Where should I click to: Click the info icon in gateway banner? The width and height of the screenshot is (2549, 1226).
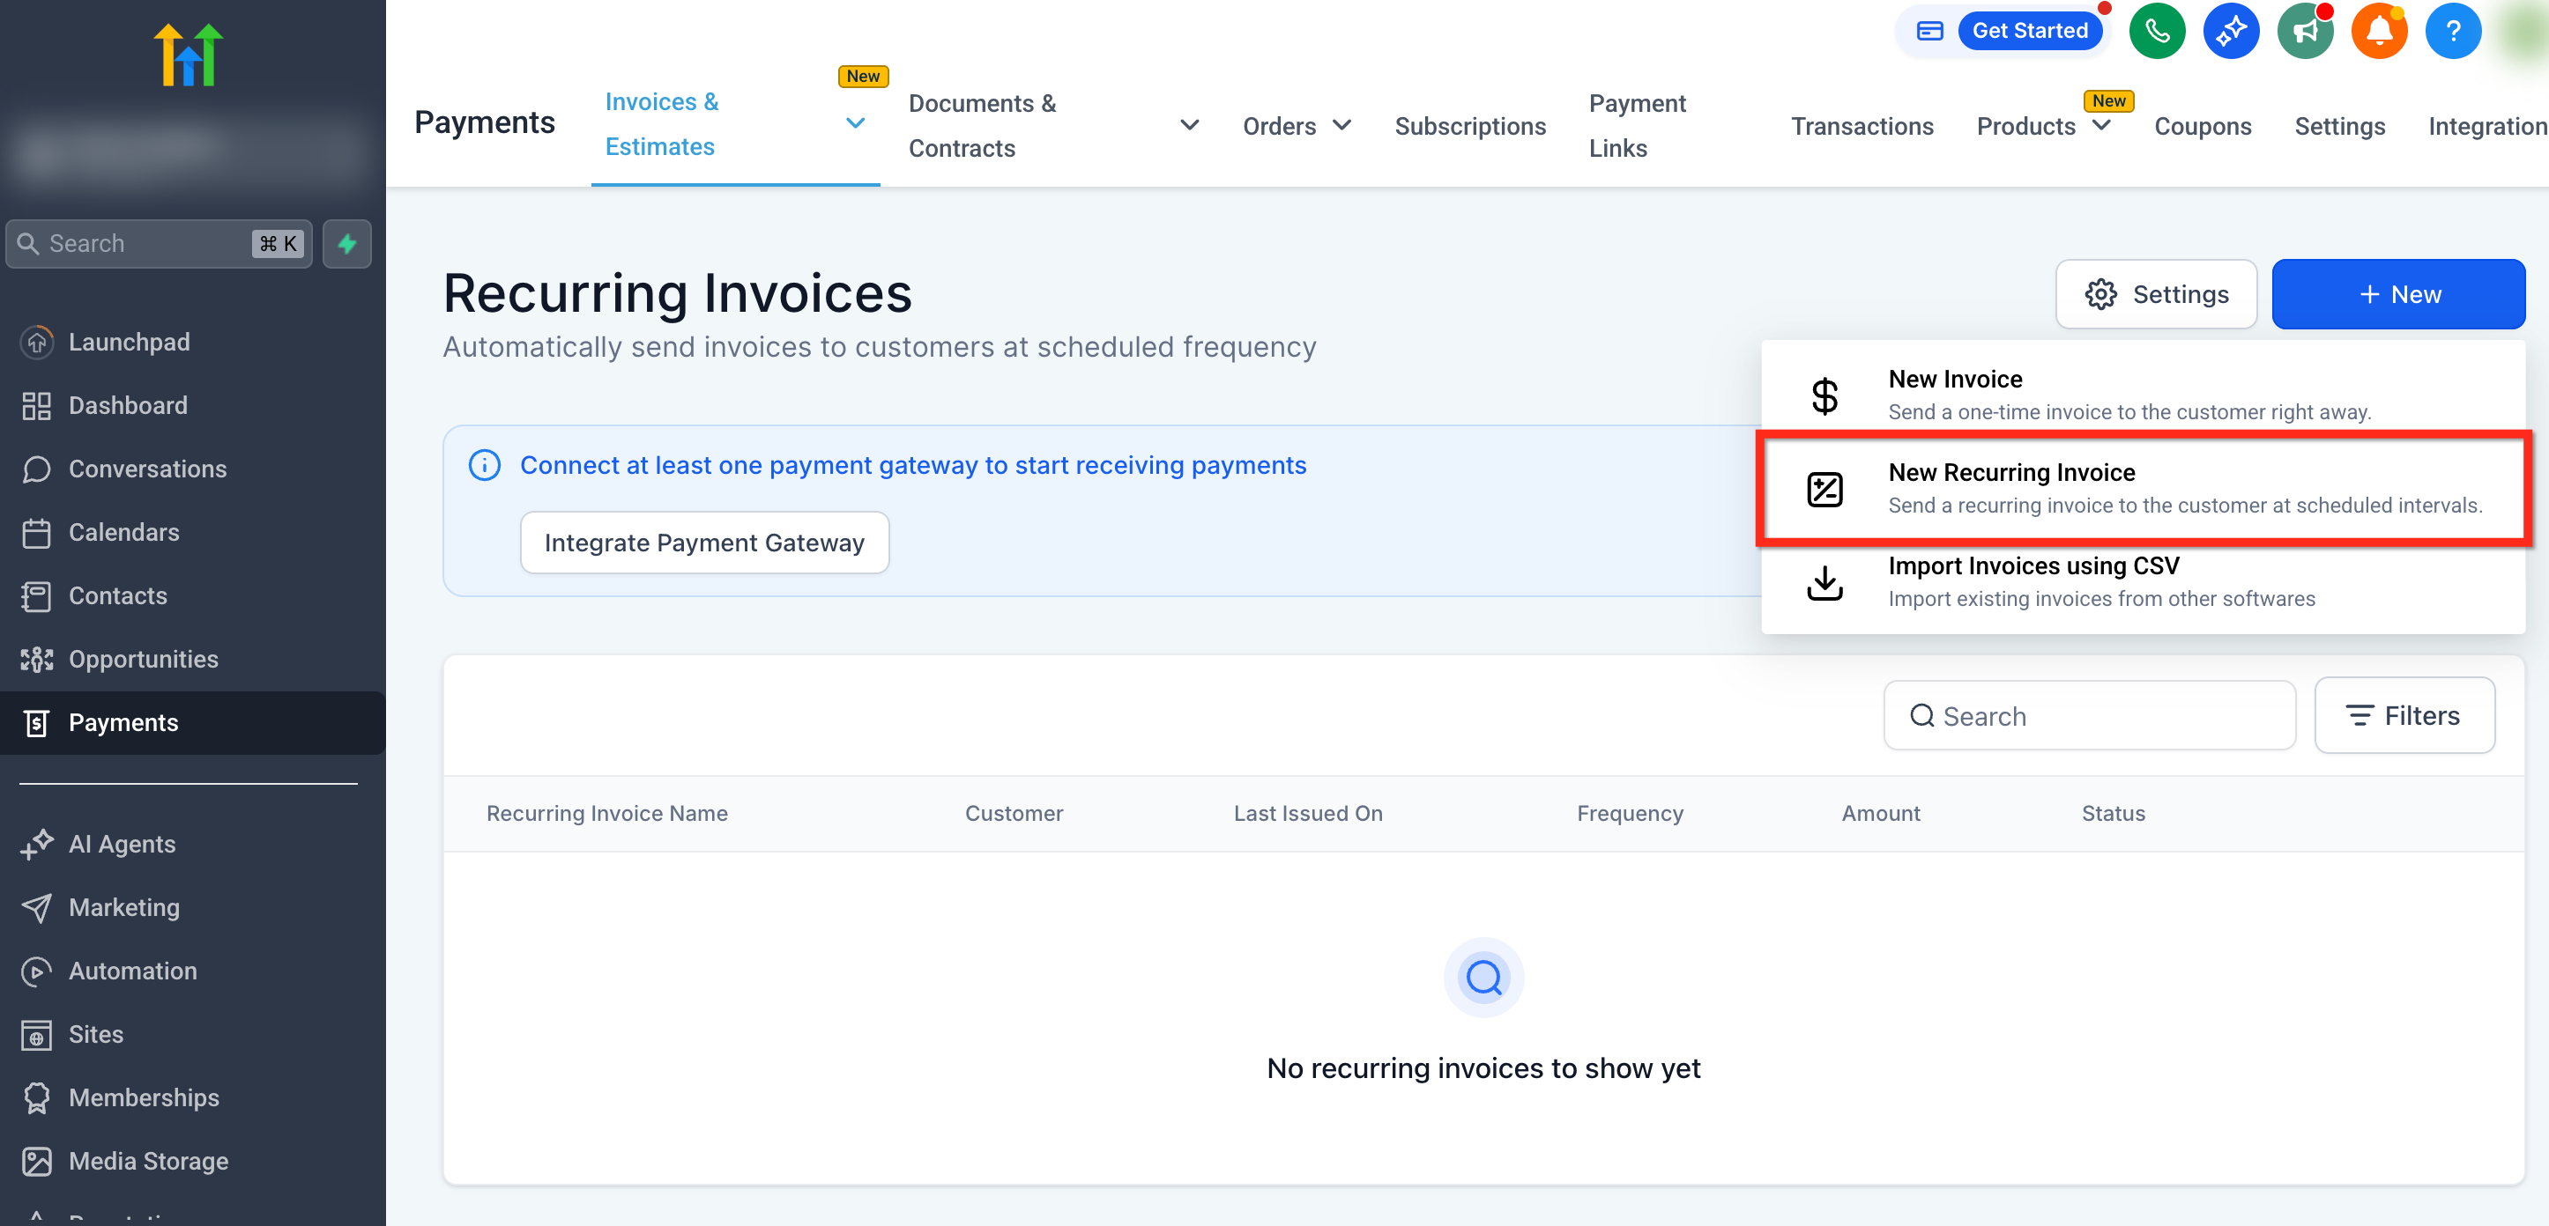[x=484, y=465]
